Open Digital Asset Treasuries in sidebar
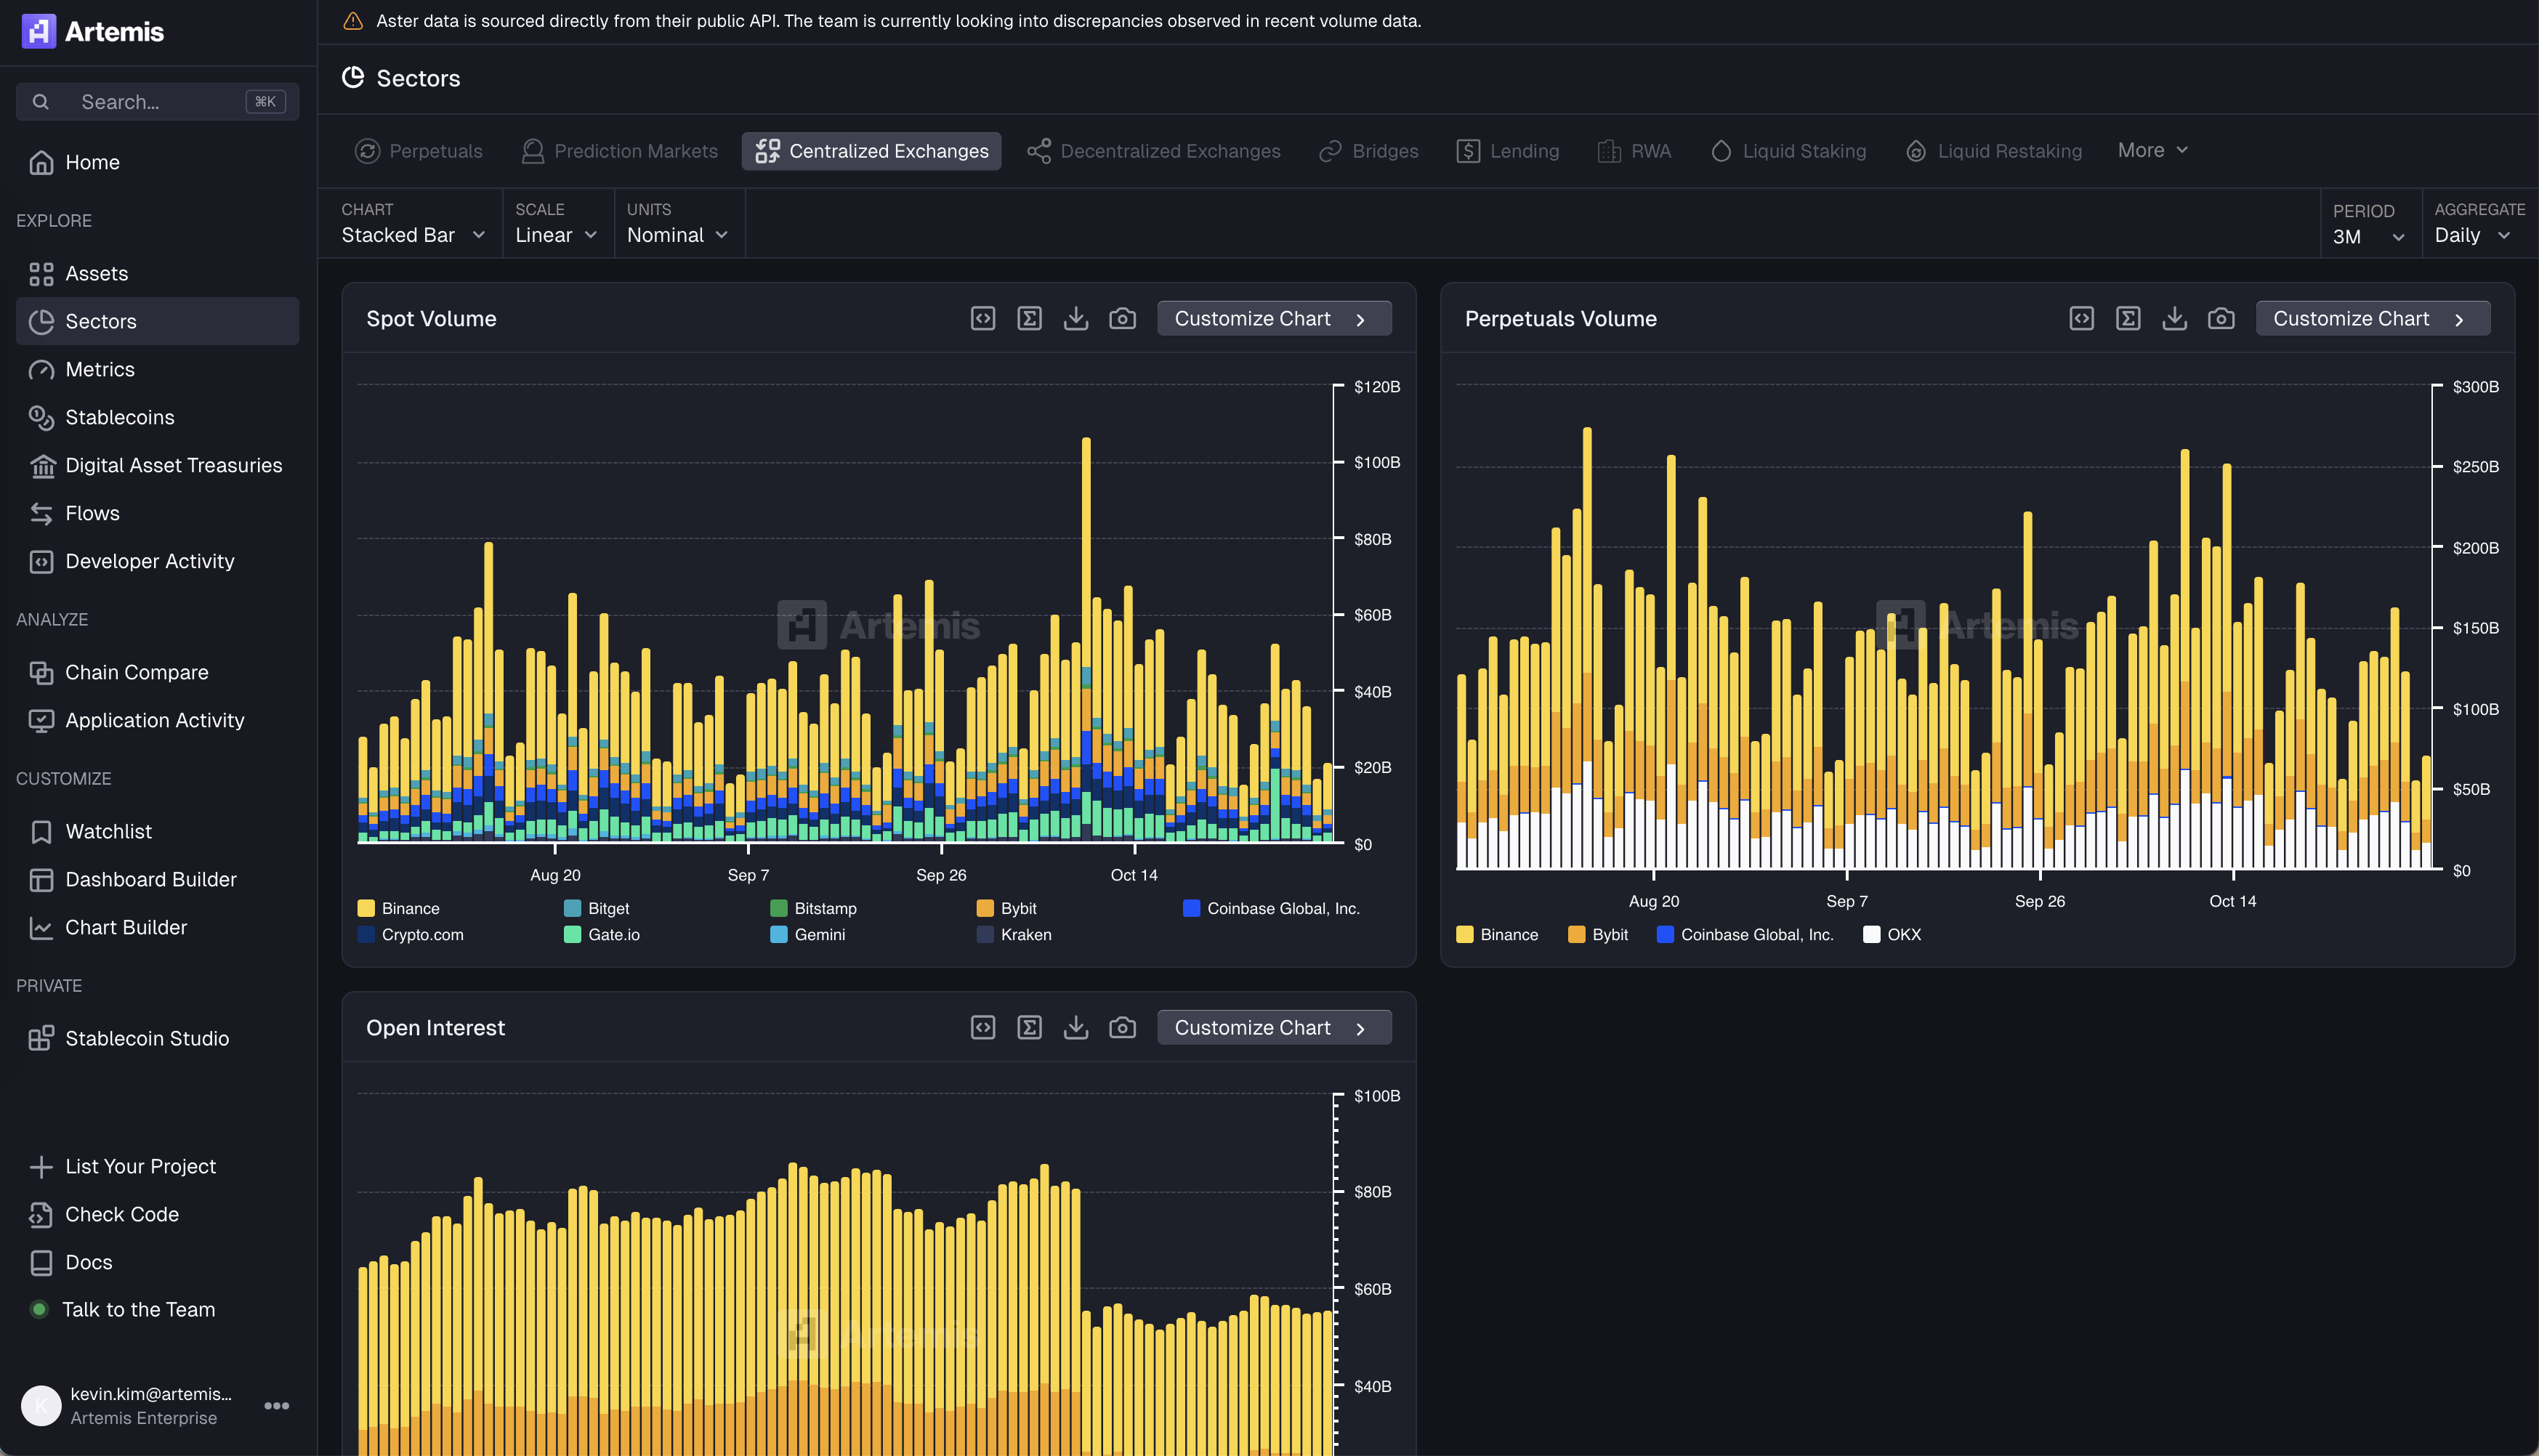Viewport: 2539px width, 1456px height. 173,465
